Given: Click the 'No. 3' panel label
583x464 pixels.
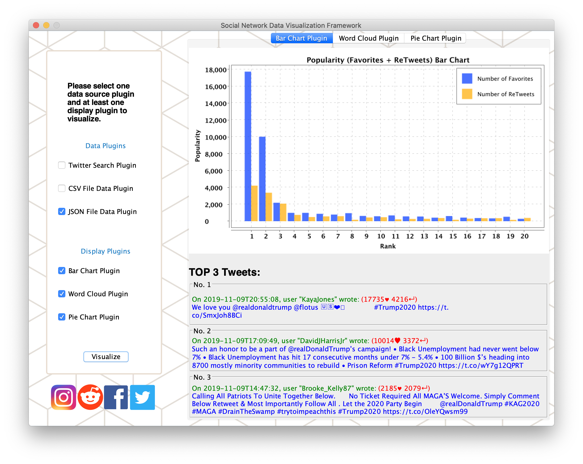Looking at the screenshot, I should pyautogui.click(x=202, y=377).
